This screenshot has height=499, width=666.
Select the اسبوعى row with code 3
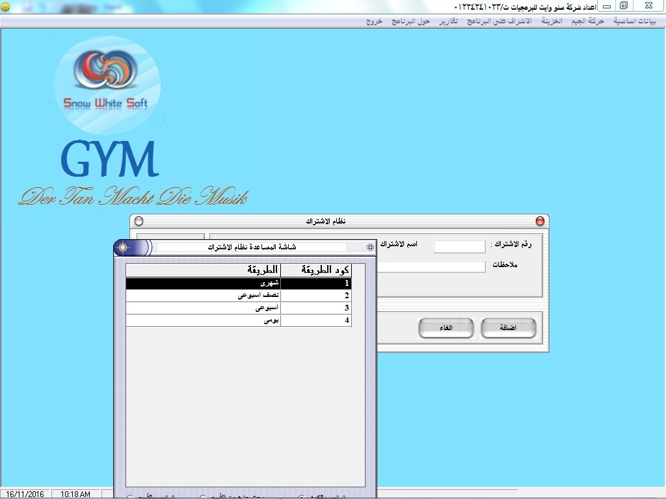pos(238,308)
